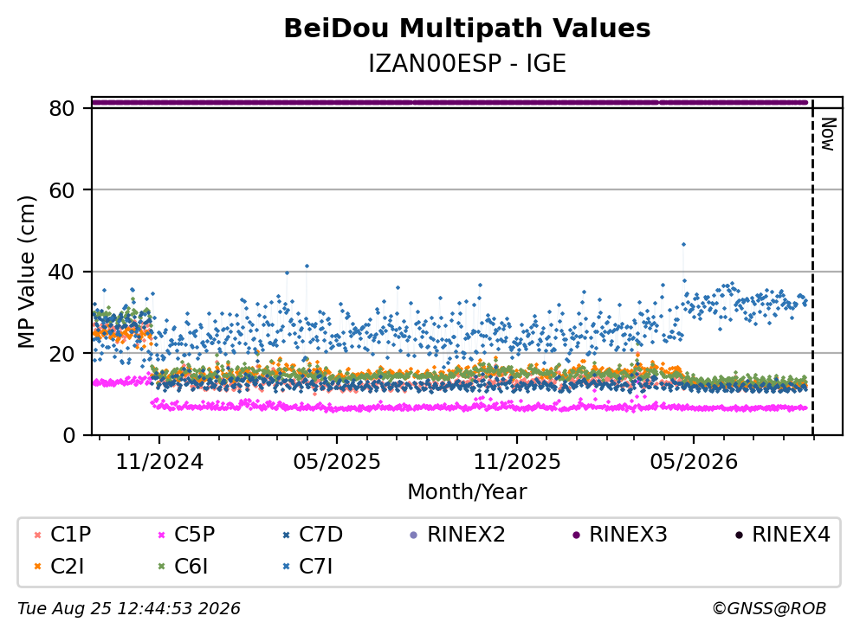The image size is (860, 635).
Task: Click the MP Value (cm) axis label
Action: coord(26,272)
